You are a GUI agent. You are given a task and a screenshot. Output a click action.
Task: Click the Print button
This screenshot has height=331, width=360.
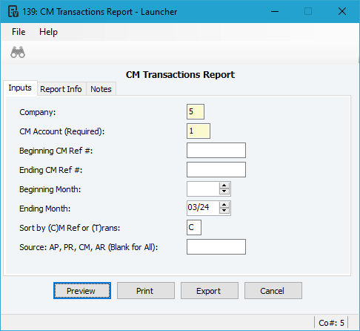click(146, 291)
